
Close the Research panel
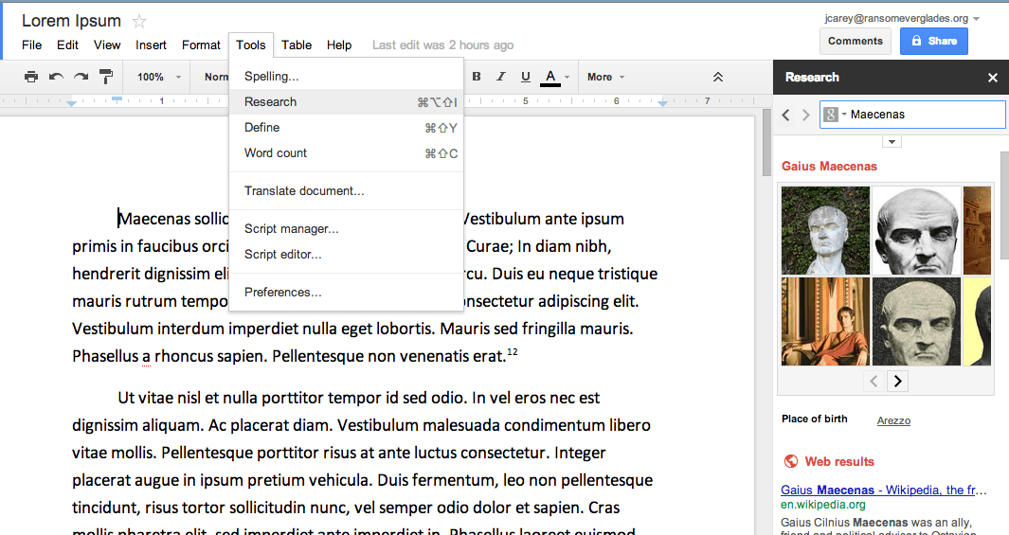pyautogui.click(x=992, y=78)
